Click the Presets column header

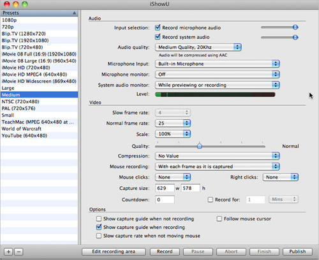click(39, 13)
